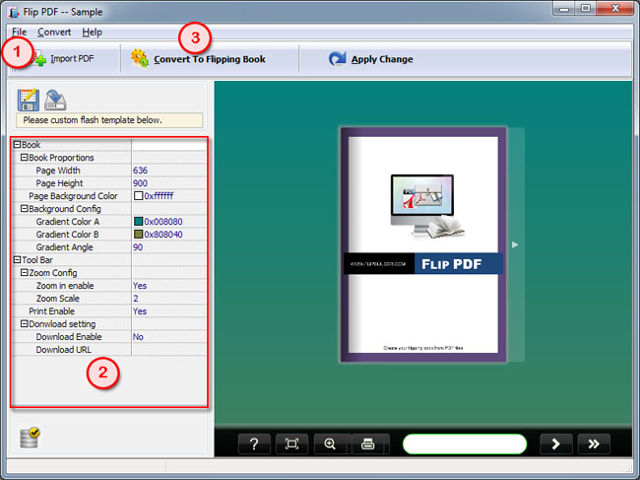
Task: Select the Page Width row label
Action: (x=58, y=171)
